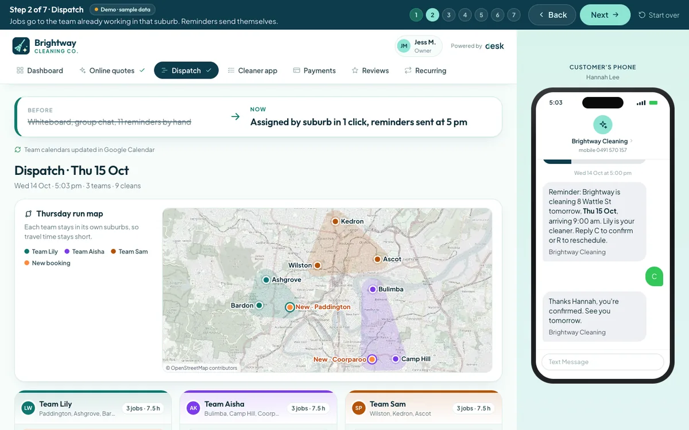The image size is (689, 430).
Task: Select the Kedron marker on the map
Action: tap(335, 221)
